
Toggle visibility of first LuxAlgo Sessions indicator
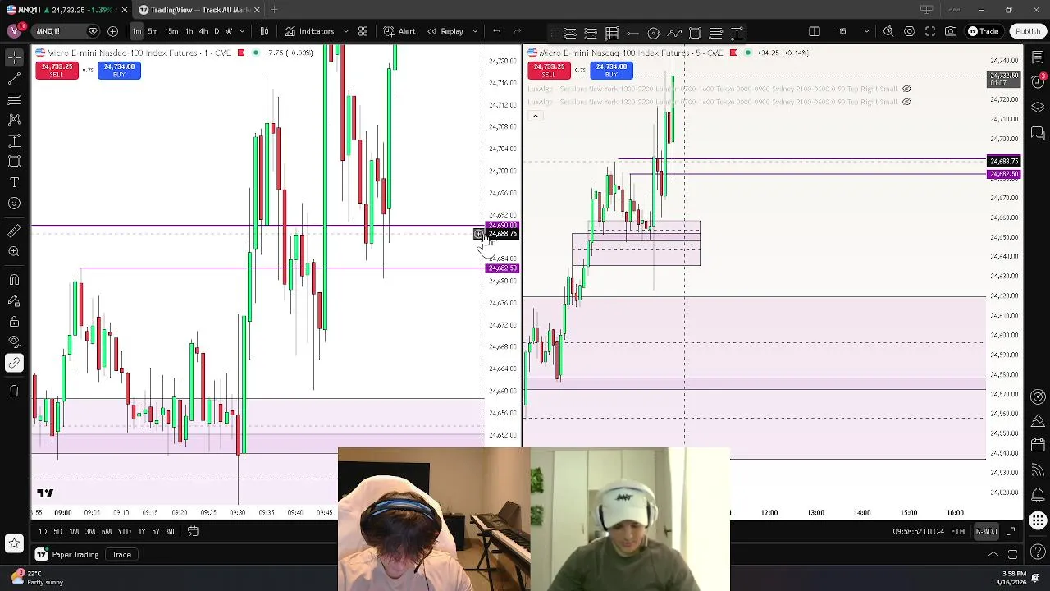coord(906,89)
